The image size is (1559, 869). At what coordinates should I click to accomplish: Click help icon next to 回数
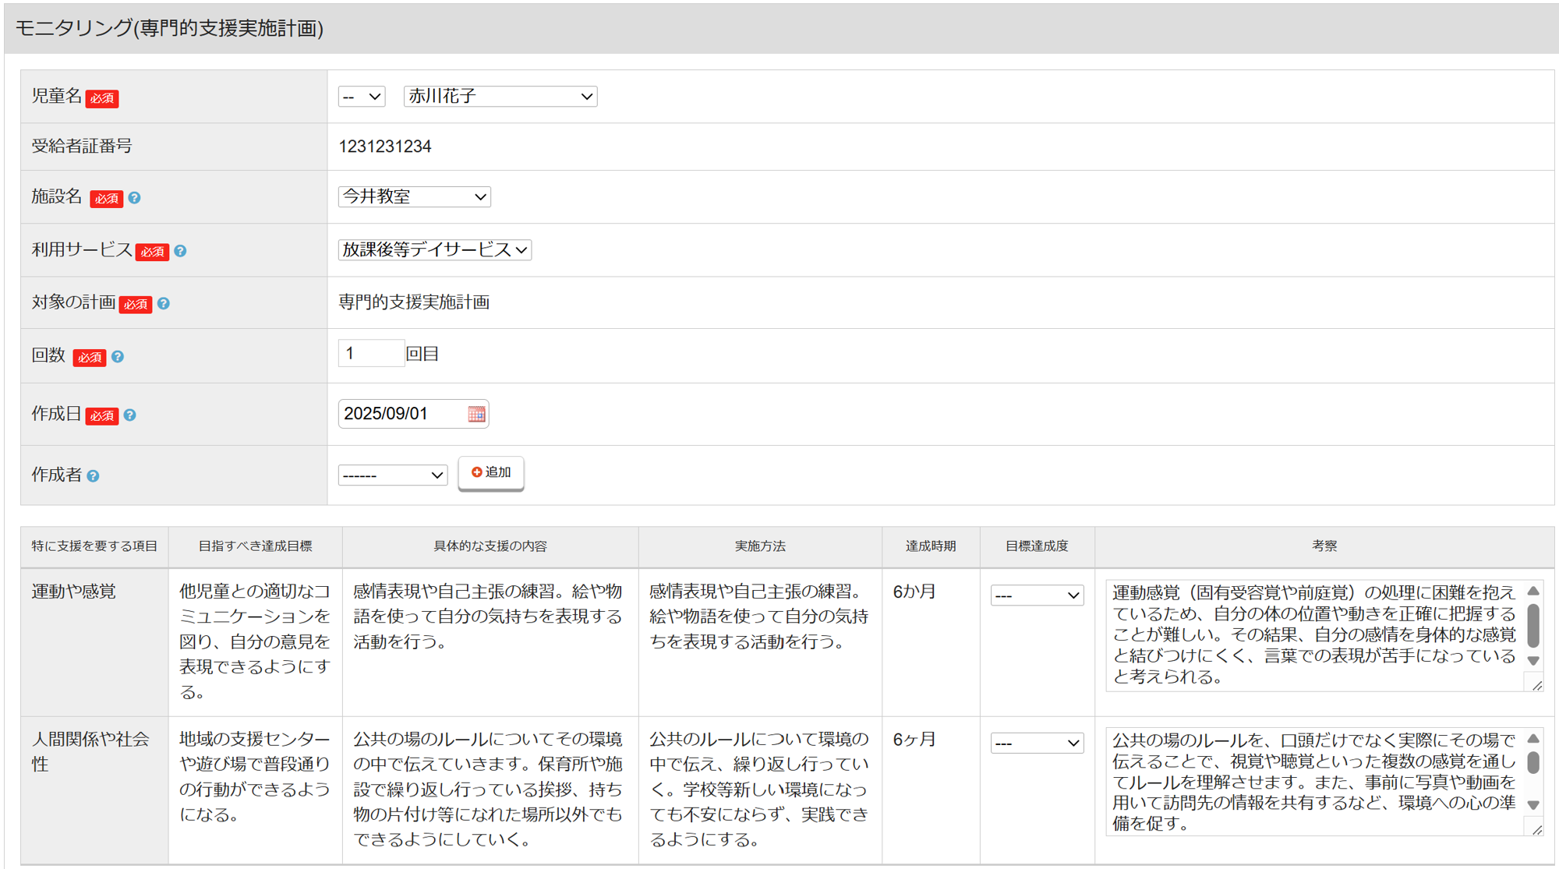pos(118,356)
